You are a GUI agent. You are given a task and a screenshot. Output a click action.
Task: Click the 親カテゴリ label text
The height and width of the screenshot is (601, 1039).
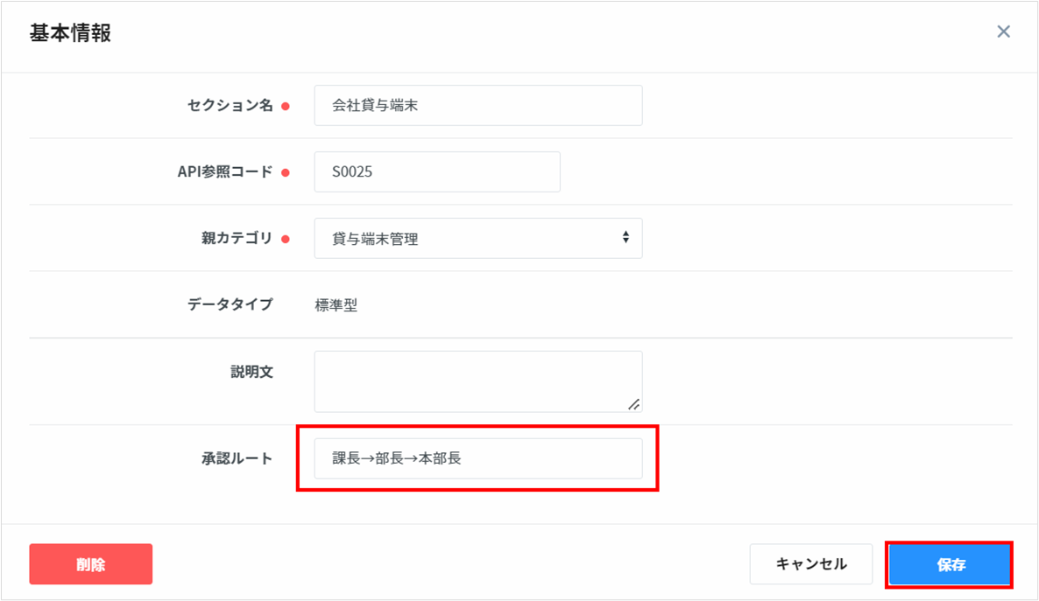[237, 238]
